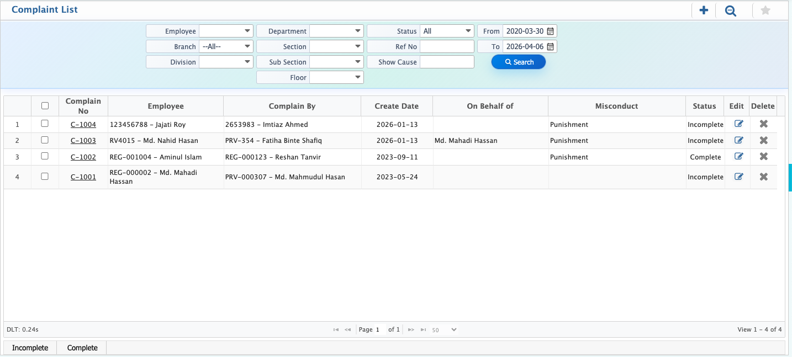Click the star favorite icon
The image size is (792, 357).
click(x=765, y=10)
